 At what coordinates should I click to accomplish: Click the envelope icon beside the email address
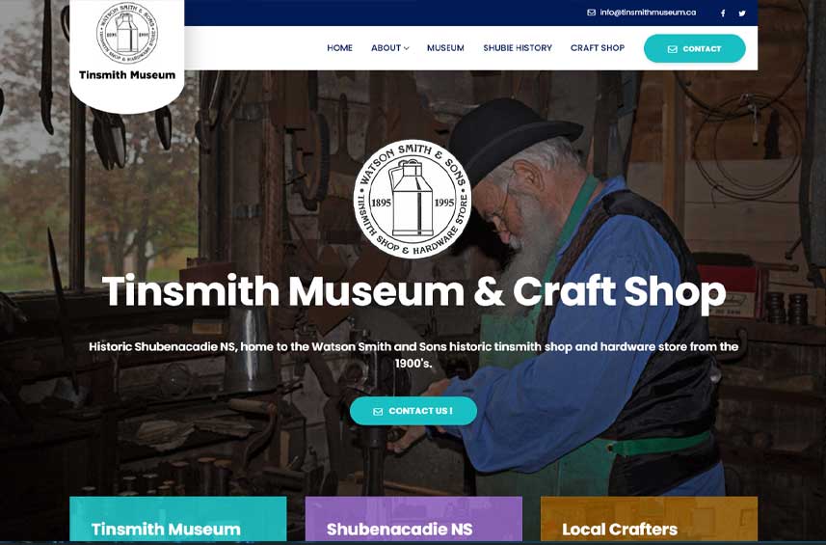pyautogui.click(x=591, y=13)
